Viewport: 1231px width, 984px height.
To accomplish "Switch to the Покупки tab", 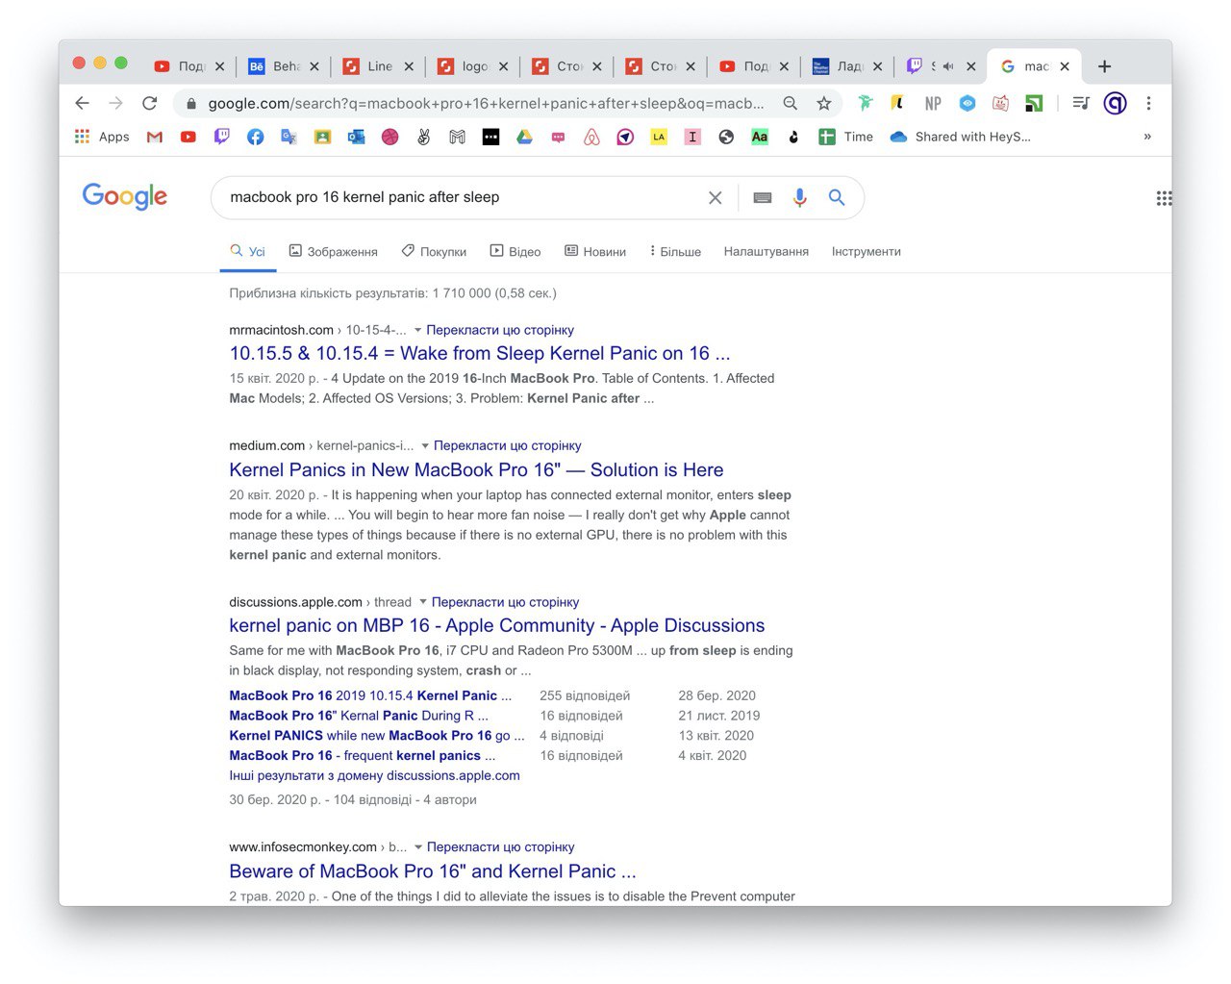I will tap(434, 251).
